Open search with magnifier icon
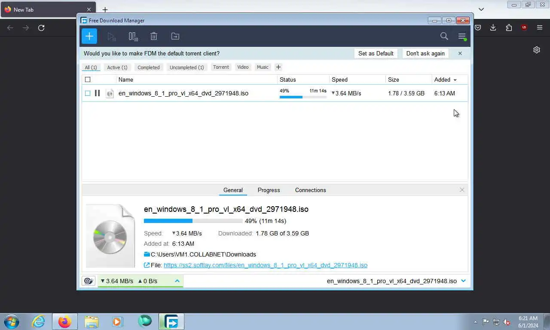This screenshot has width=550, height=330. [444, 37]
